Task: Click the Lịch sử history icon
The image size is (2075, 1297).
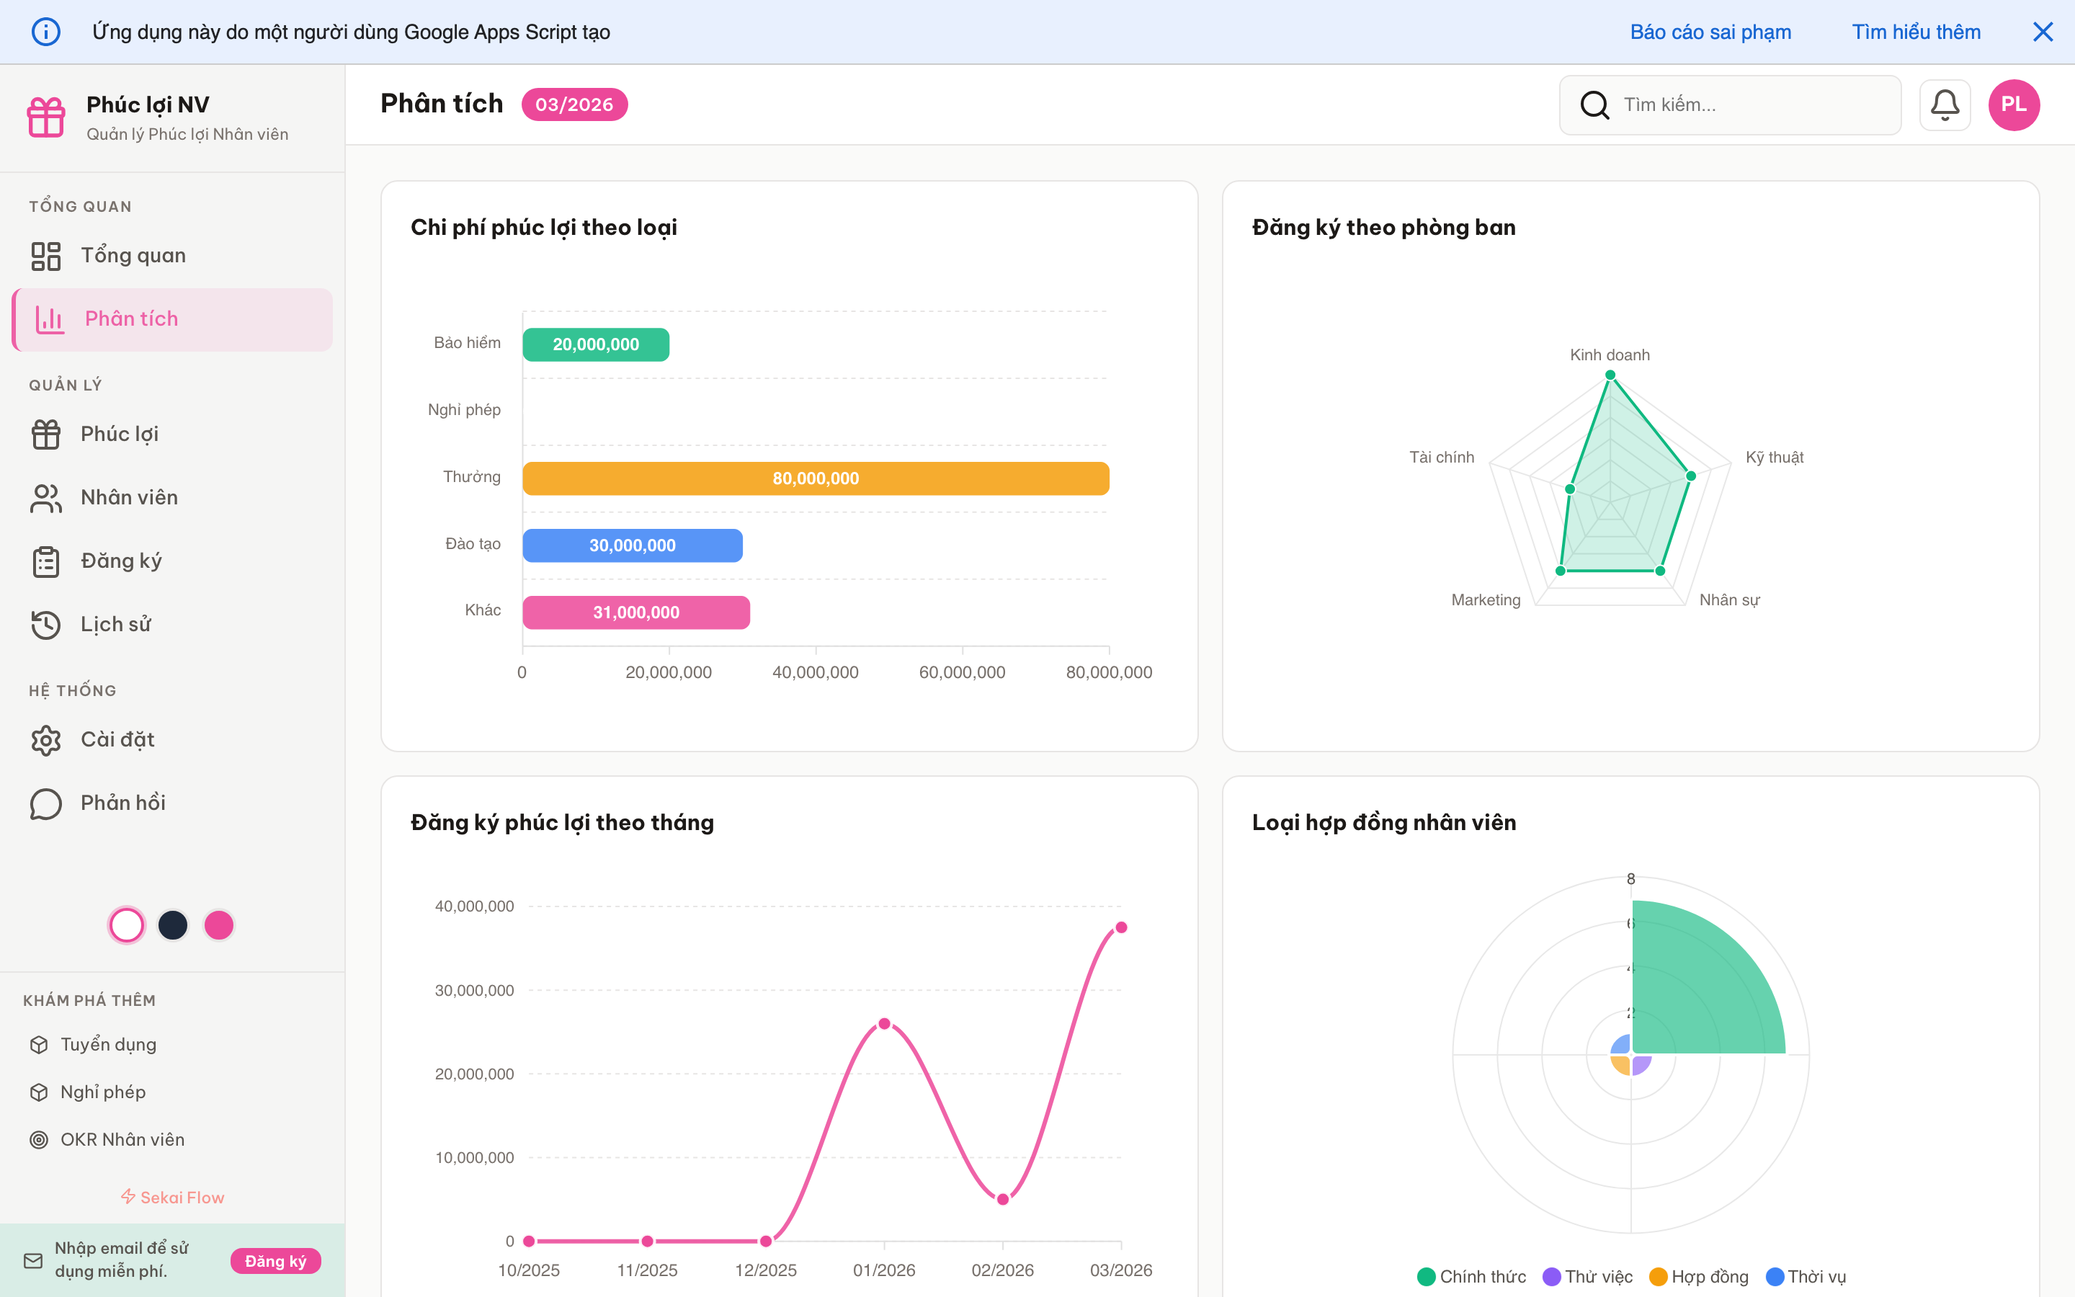Action: pos(46,625)
